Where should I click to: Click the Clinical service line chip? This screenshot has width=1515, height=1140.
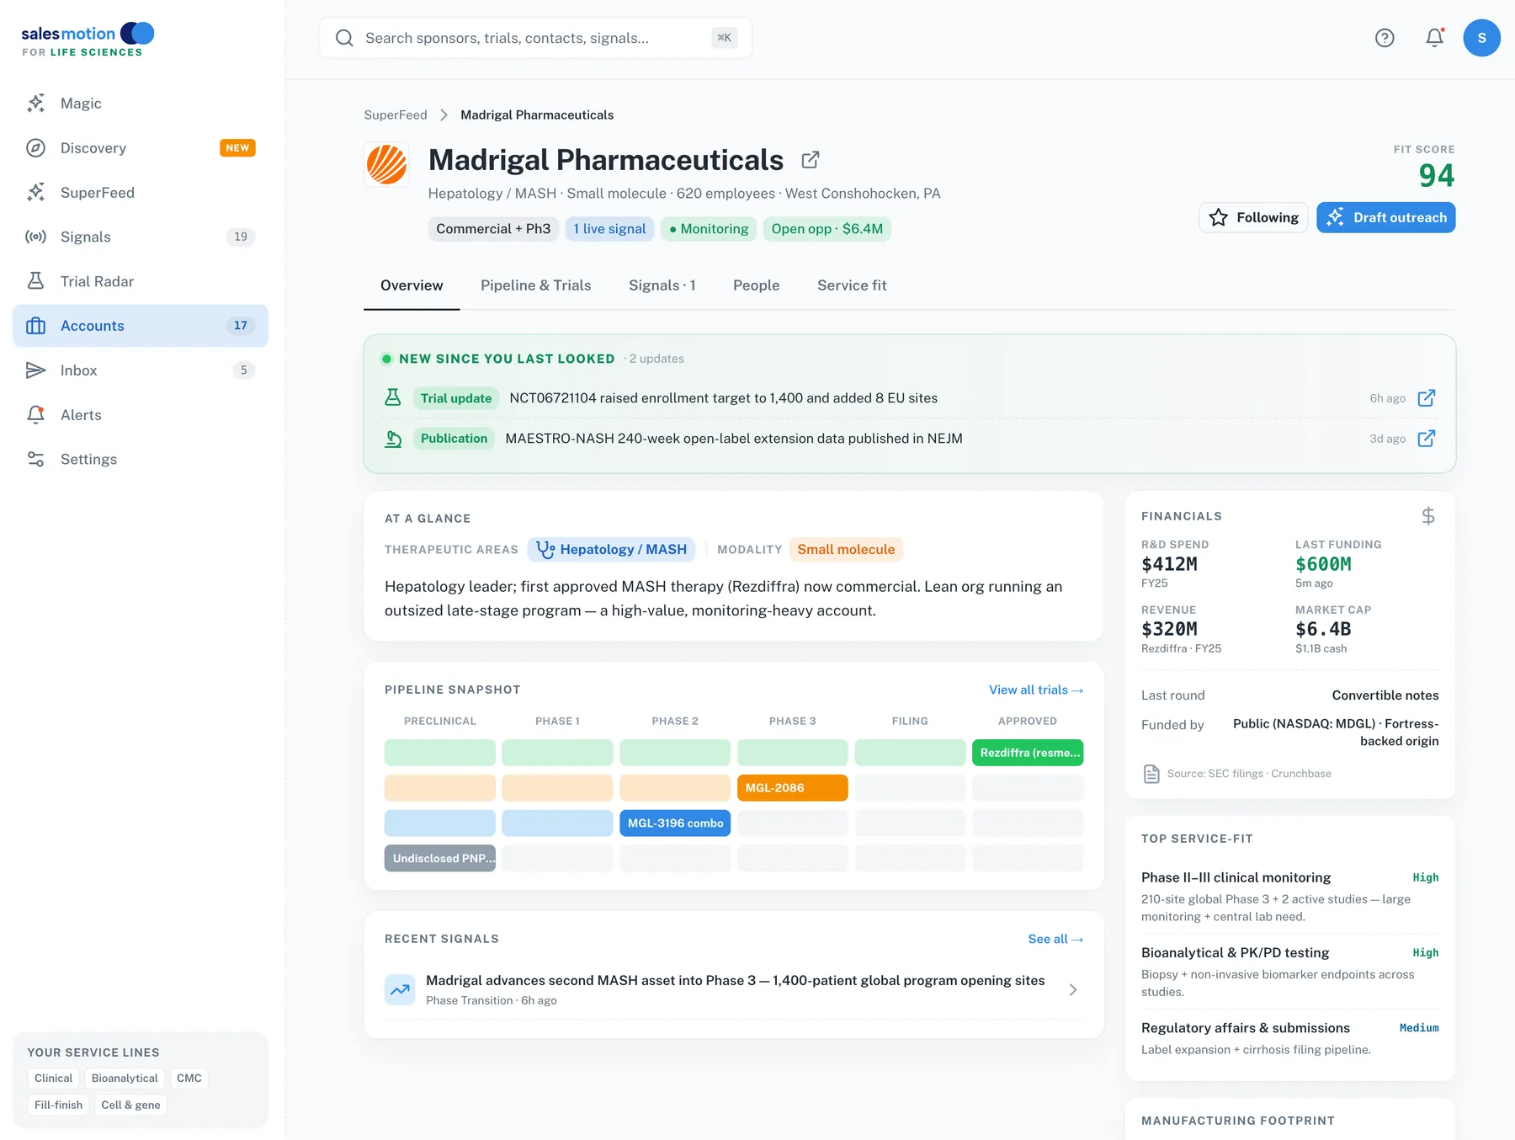(x=53, y=1079)
